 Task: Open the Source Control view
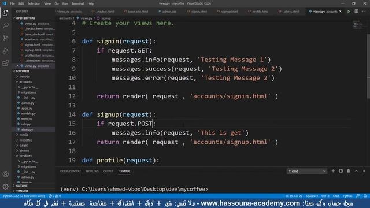point(5,38)
